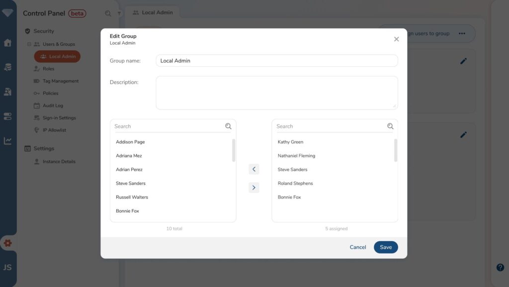Image resolution: width=509 pixels, height=287 pixels.
Task: Click the Home icon in the left rail
Action: pos(7,42)
